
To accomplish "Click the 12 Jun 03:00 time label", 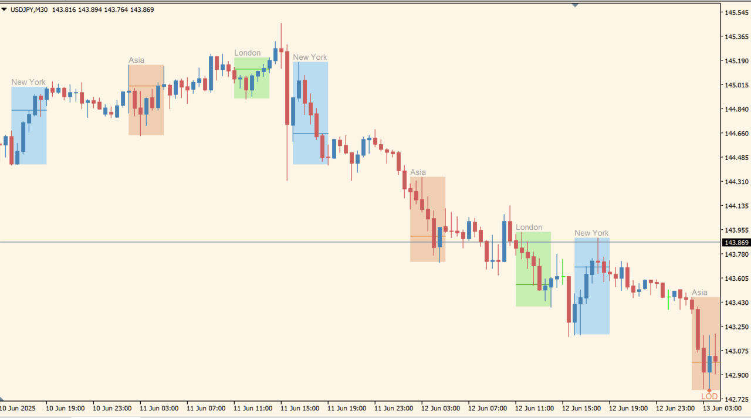I will coord(441,408).
